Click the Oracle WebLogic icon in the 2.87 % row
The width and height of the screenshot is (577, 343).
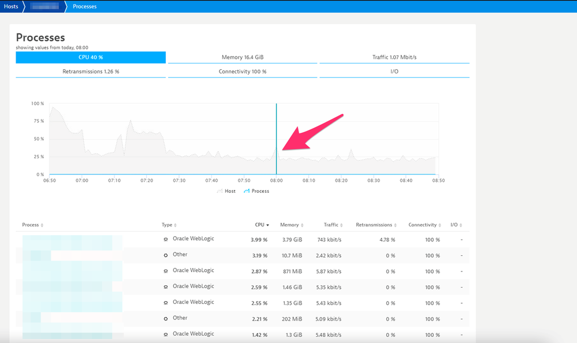pyautogui.click(x=166, y=271)
